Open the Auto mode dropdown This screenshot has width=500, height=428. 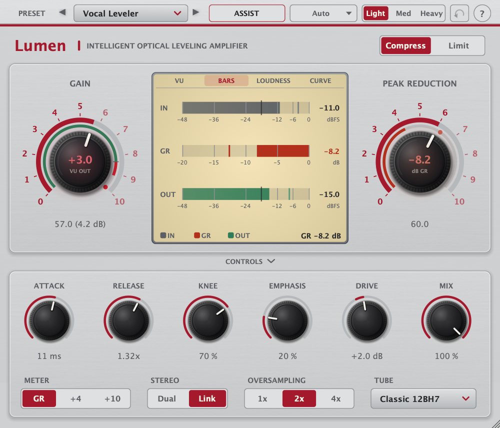[323, 13]
